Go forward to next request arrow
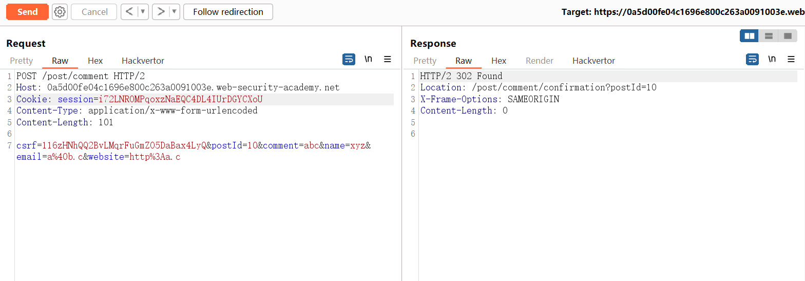The image size is (805, 281). click(161, 12)
